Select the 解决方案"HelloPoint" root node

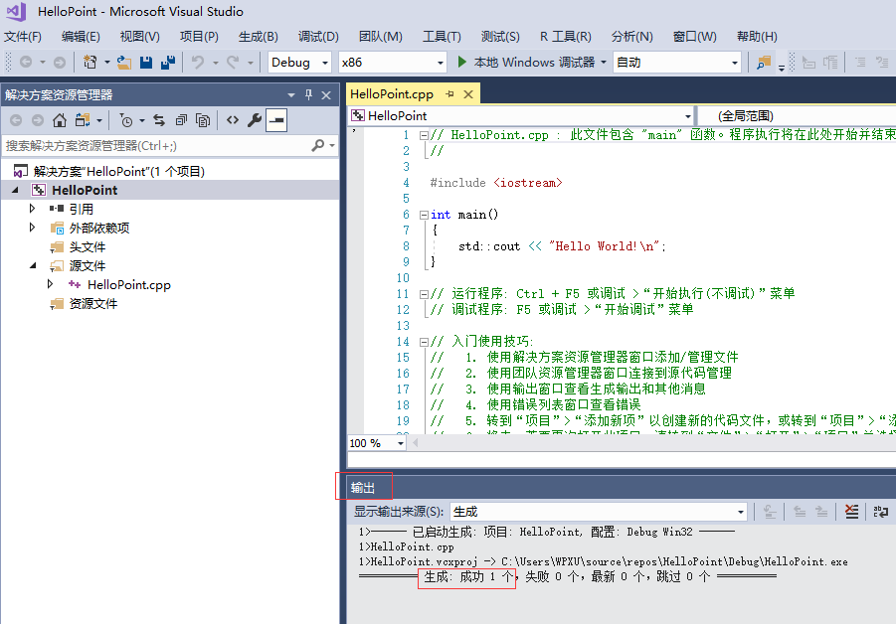[119, 171]
